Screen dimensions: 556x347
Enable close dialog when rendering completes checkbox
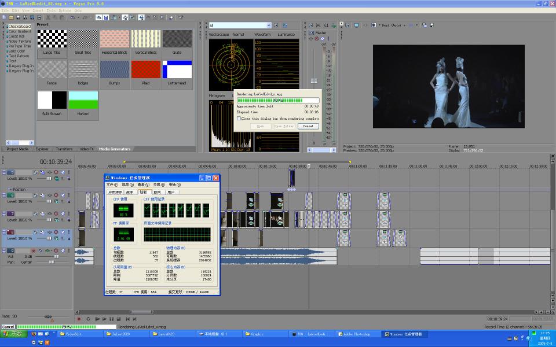pos(239,118)
